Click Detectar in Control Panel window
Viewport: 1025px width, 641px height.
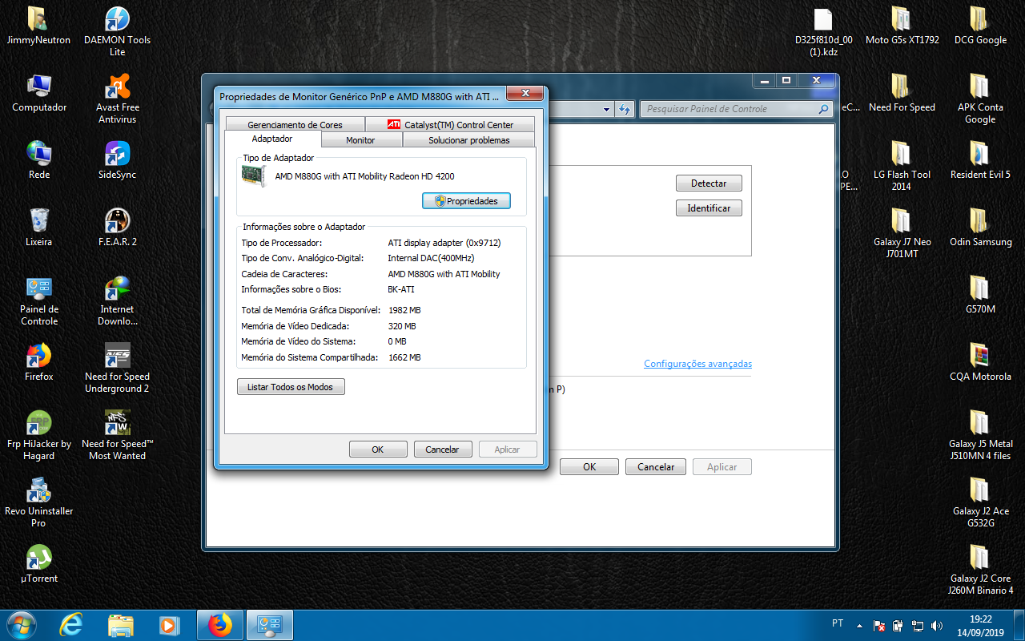pyautogui.click(x=709, y=183)
